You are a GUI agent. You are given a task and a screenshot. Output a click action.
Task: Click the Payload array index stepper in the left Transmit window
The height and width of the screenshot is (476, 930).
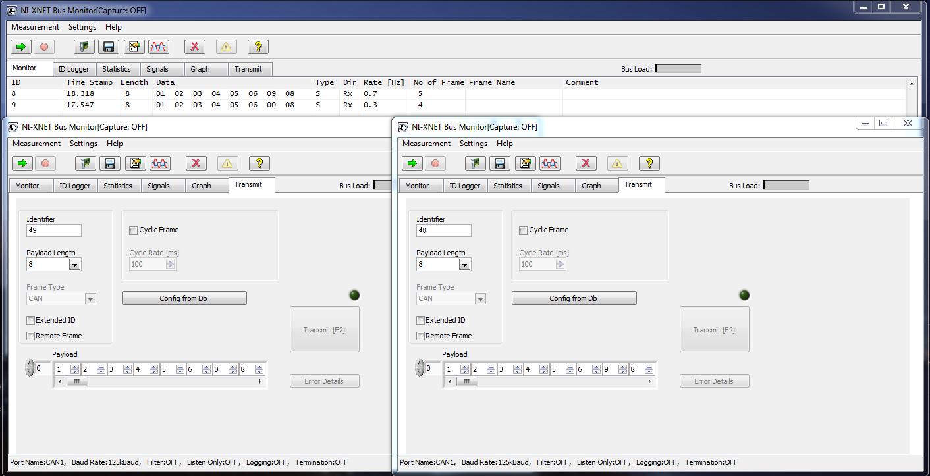30,368
